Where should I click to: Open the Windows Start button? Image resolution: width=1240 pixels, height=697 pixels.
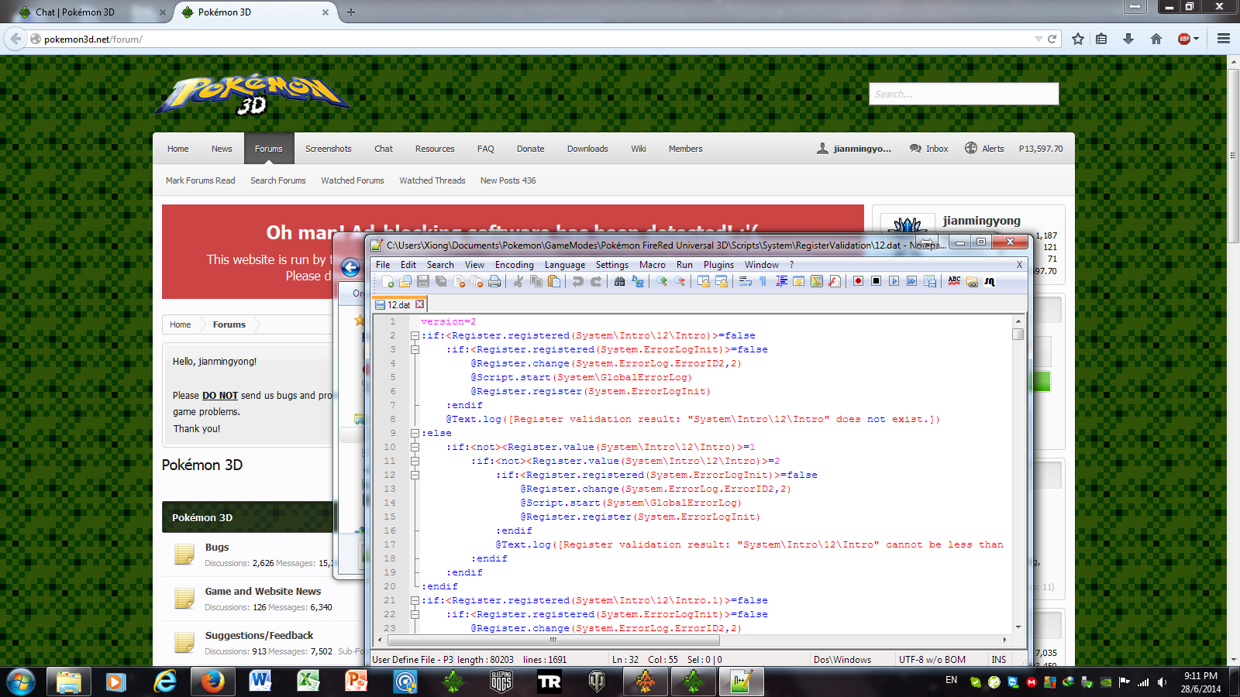(x=21, y=682)
